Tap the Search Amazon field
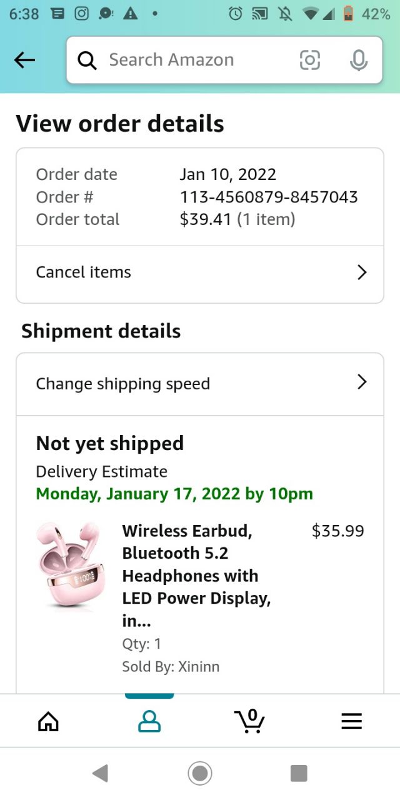The height and width of the screenshot is (800, 400). (187, 60)
